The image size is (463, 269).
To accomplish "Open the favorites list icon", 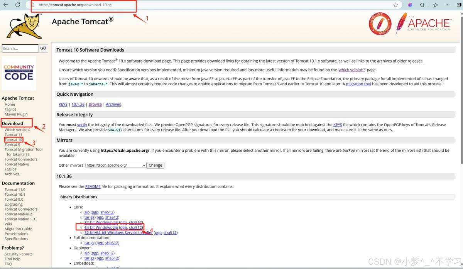I will 436,5.
